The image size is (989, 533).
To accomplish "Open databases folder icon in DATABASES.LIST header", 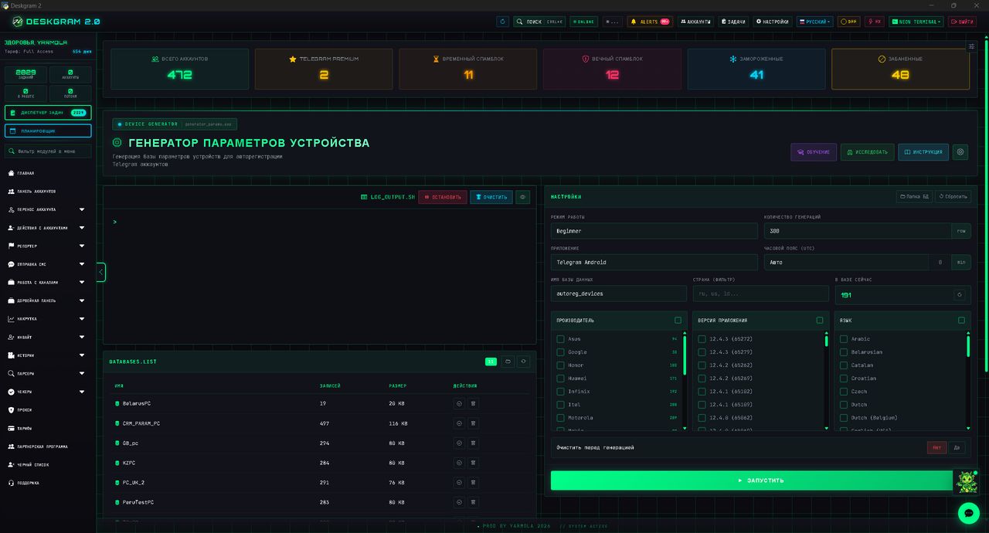I will pos(508,362).
